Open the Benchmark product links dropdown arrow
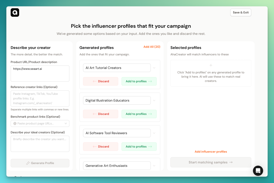 (x=66, y=124)
